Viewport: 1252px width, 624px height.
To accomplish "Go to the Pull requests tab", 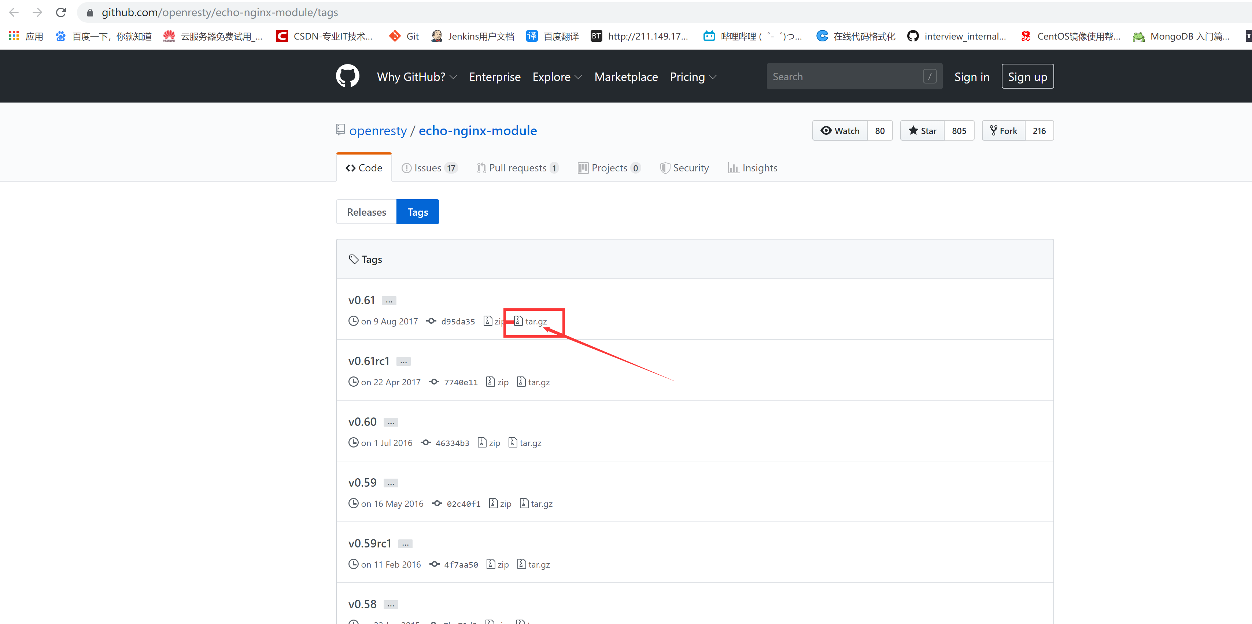I will point(517,168).
